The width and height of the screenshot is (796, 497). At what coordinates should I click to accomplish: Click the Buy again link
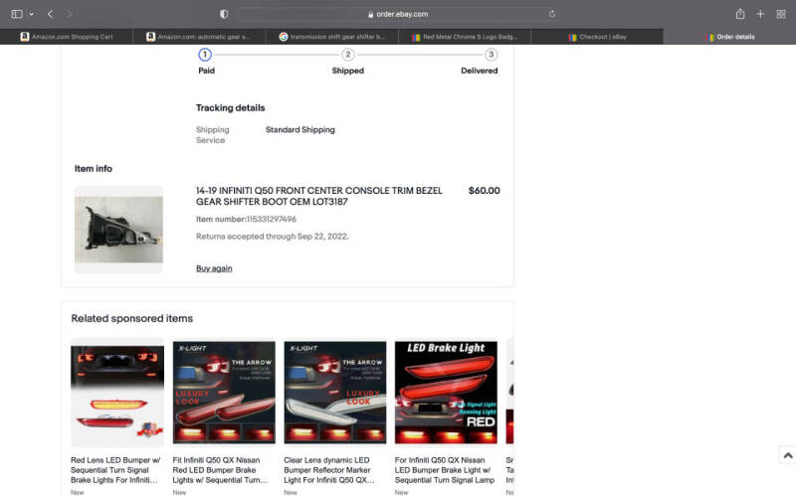tap(214, 268)
